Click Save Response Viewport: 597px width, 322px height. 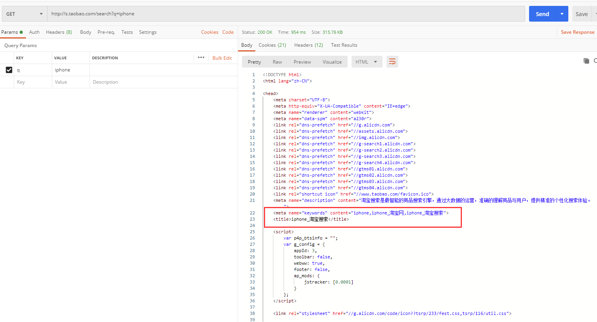pyautogui.click(x=577, y=32)
